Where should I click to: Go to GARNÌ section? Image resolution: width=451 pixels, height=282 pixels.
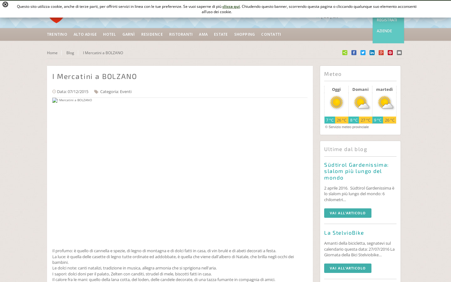(x=128, y=34)
